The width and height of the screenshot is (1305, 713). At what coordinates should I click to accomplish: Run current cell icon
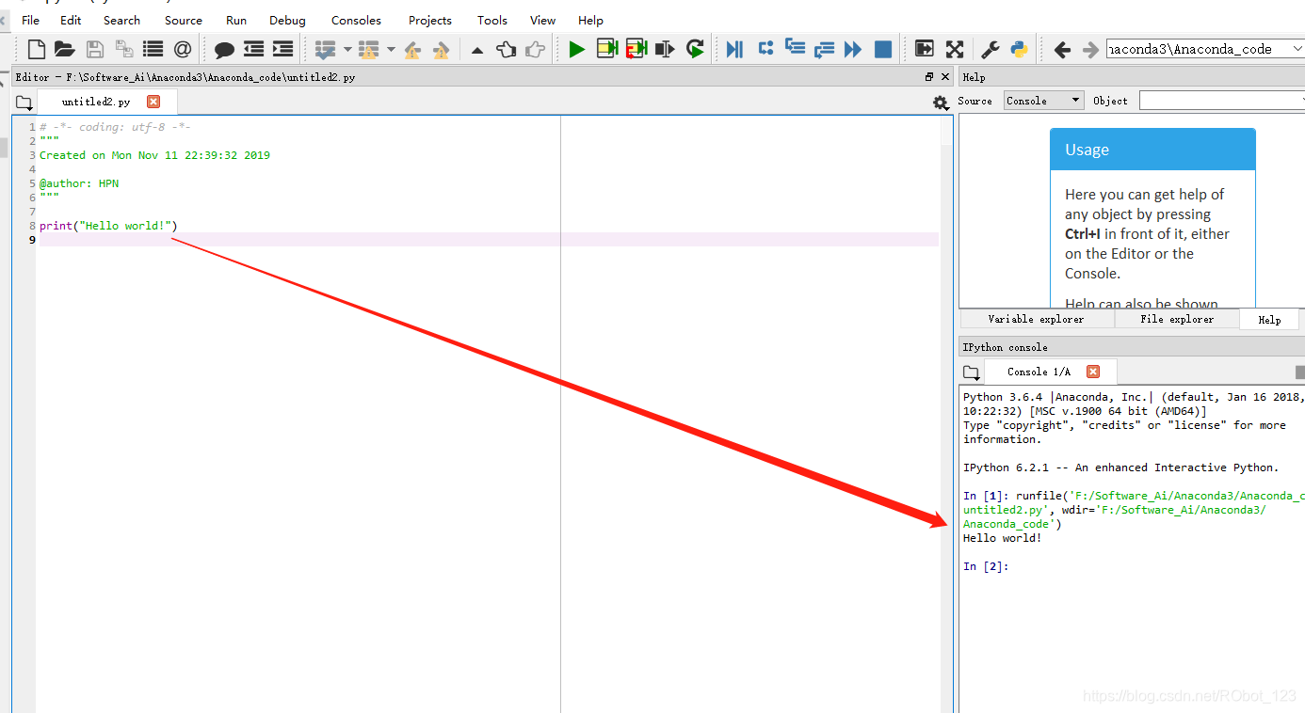[x=606, y=49]
